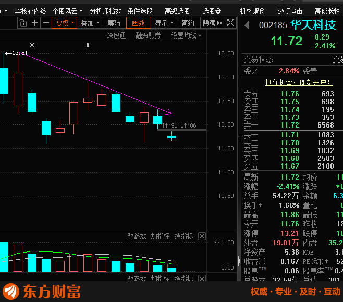
Task: Click the panel splitter grip handle
Action: pos(239,139)
